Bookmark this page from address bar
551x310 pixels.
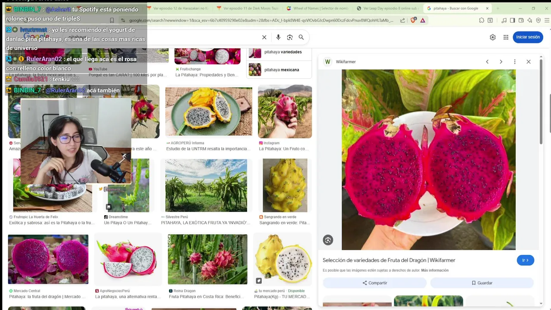(112, 20)
